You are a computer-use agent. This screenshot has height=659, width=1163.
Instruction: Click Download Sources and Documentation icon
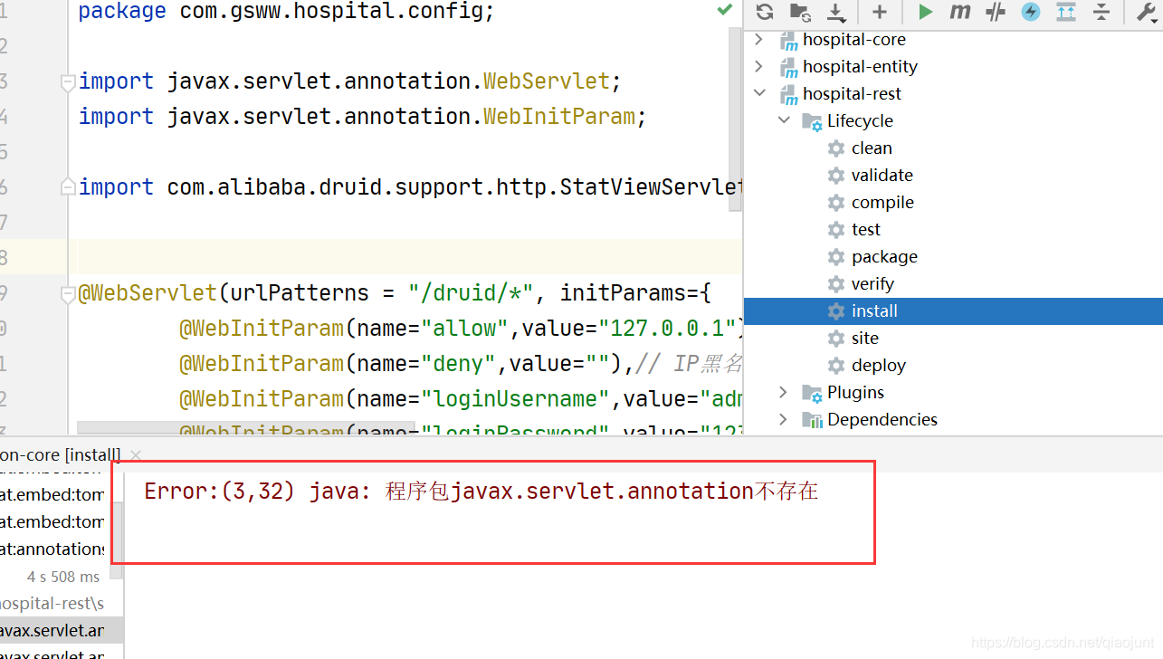[x=836, y=12]
